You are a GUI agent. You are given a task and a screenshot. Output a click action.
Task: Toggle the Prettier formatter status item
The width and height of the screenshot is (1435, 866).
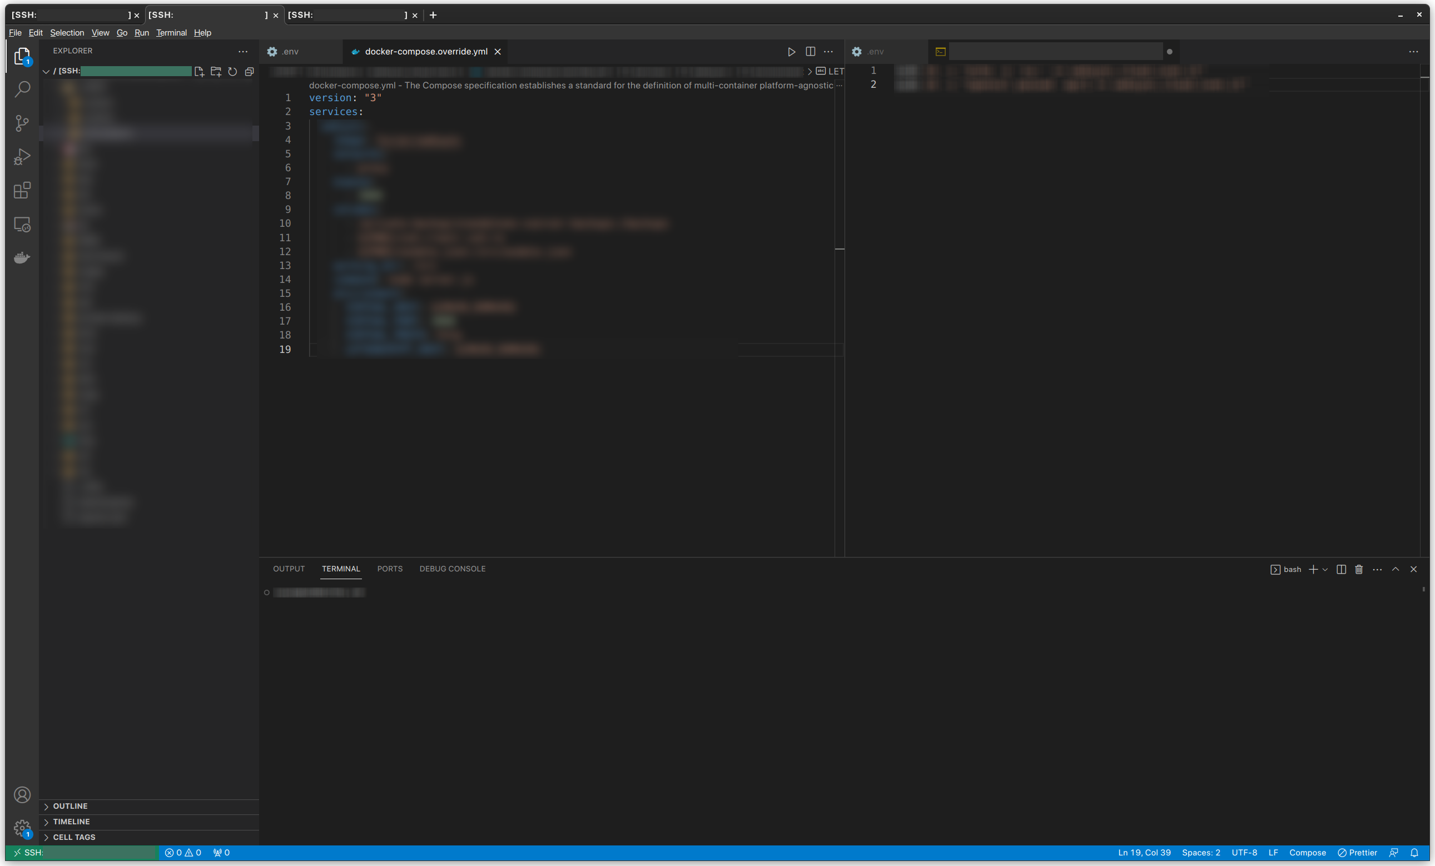click(x=1357, y=852)
